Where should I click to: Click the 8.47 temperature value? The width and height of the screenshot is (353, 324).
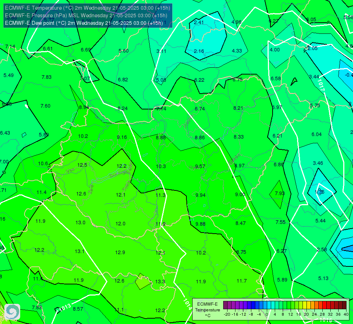241,223
